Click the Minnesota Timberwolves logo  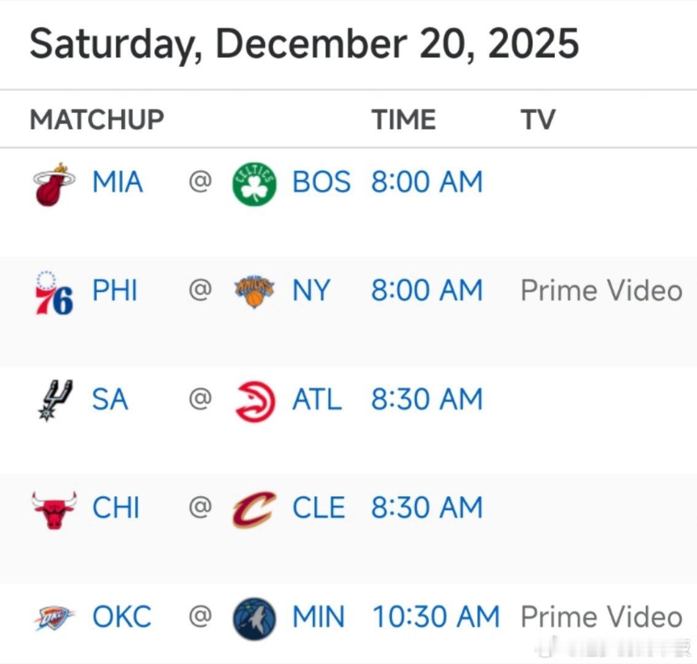(x=254, y=618)
